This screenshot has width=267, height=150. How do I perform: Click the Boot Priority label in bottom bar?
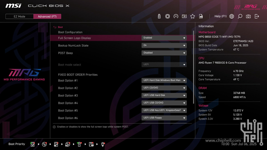click(17, 144)
